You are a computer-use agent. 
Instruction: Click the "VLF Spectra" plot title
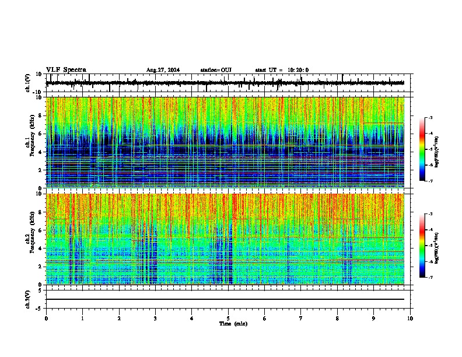[66, 70]
